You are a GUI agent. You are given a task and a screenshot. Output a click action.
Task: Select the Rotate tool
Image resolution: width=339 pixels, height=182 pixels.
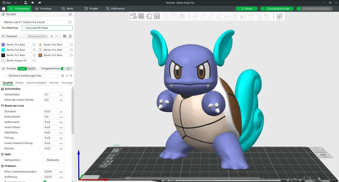coord(203,16)
